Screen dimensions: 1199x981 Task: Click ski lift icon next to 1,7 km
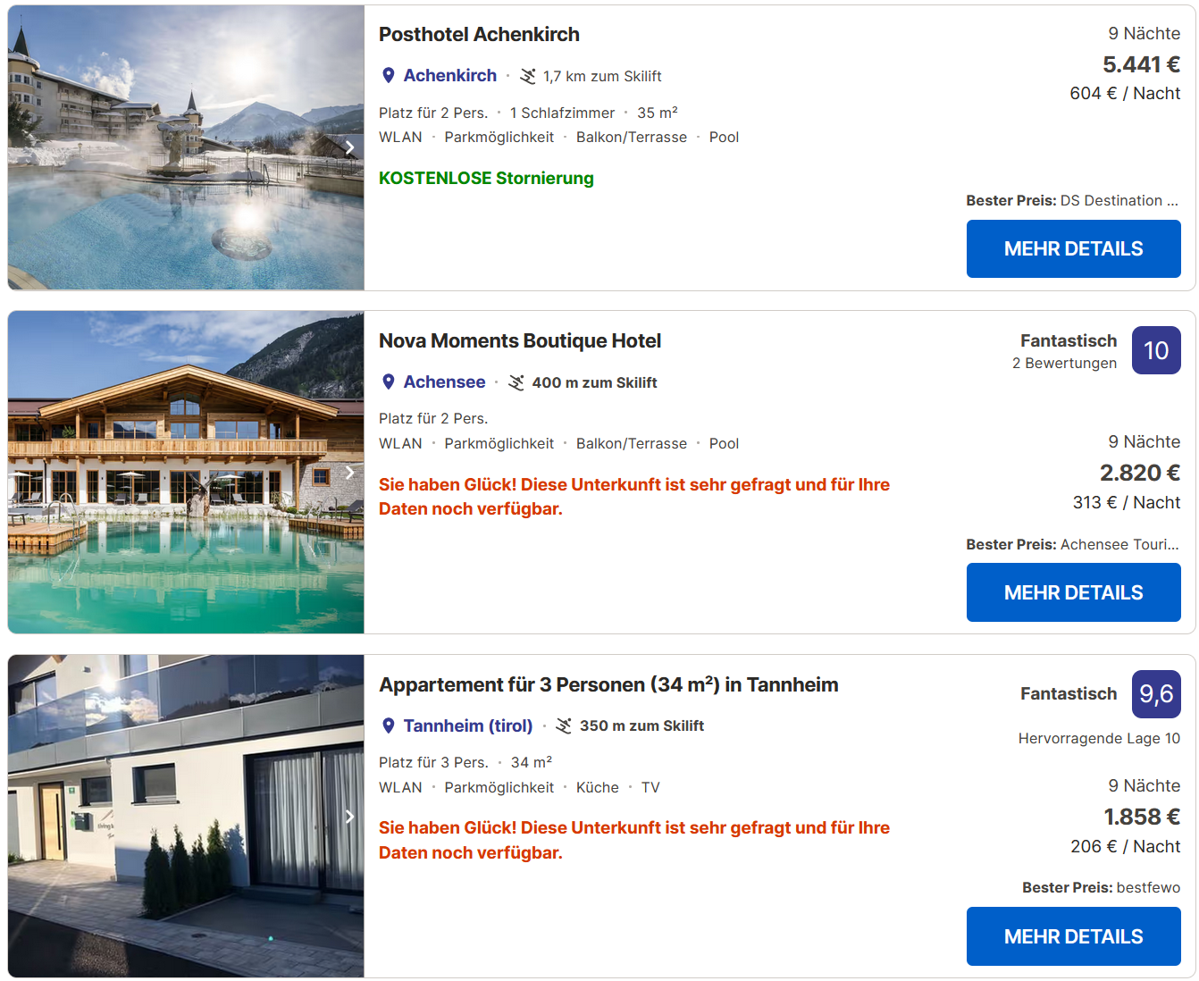pos(528,77)
